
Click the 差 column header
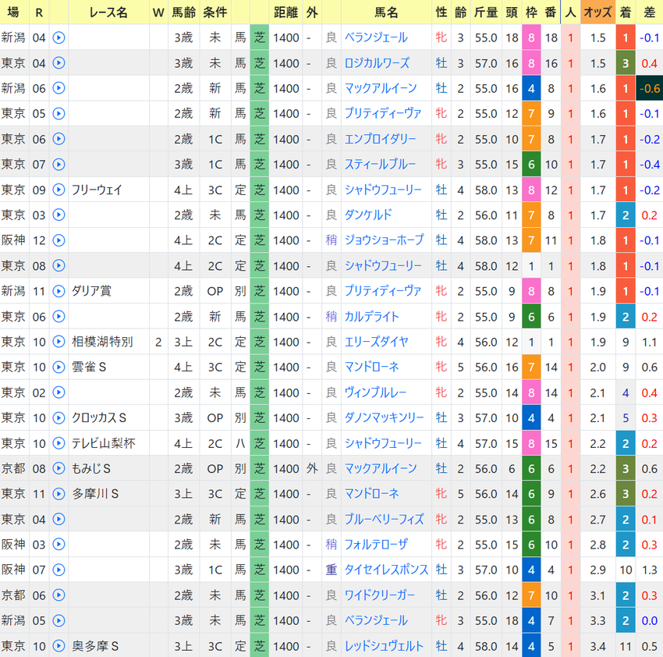tap(650, 12)
